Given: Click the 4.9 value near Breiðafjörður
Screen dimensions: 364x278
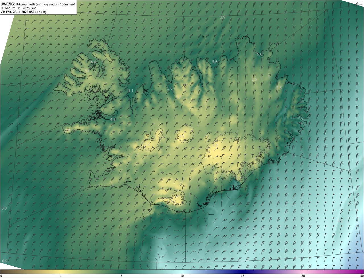Looking at the screenshot, I should click(x=113, y=120).
